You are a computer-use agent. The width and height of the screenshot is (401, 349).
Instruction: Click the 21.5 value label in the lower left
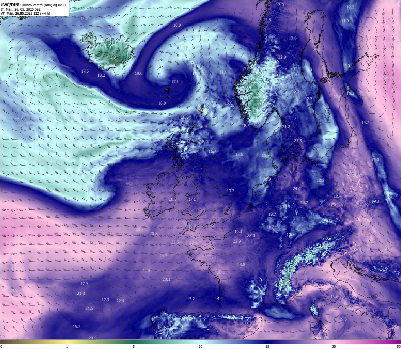coord(89,309)
